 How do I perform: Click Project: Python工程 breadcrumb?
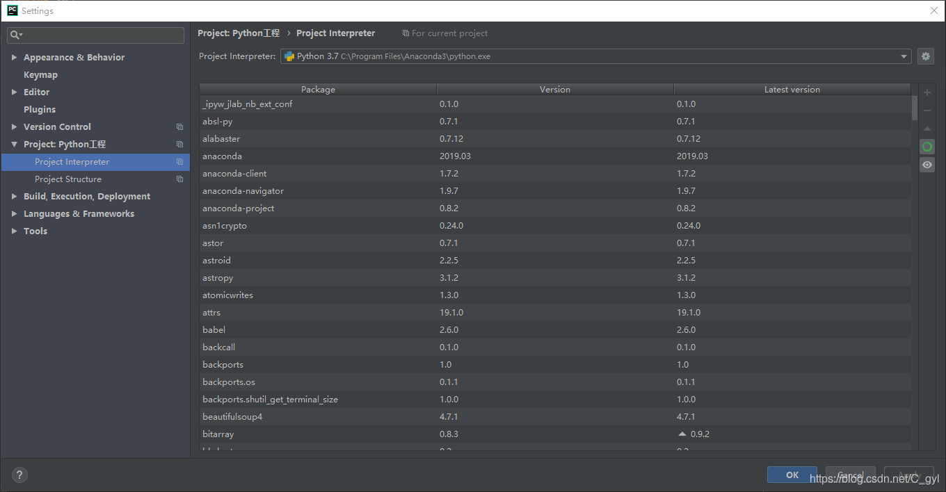pyautogui.click(x=239, y=33)
